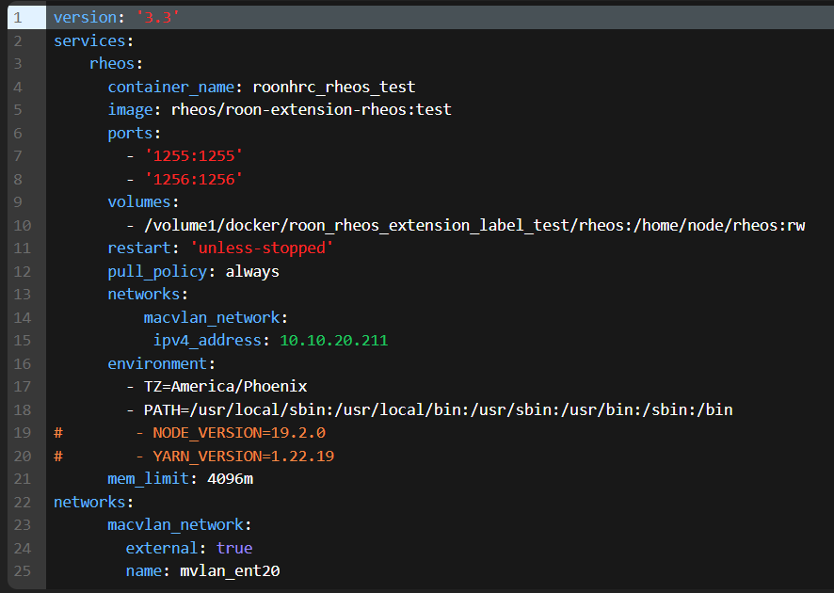Select the '3.3' version value
This screenshot has height=593, width=834.
click(157, 18)
